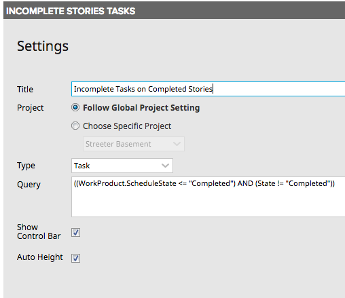
Task: Click the Project field label
Action: click(x=31, y=108)
